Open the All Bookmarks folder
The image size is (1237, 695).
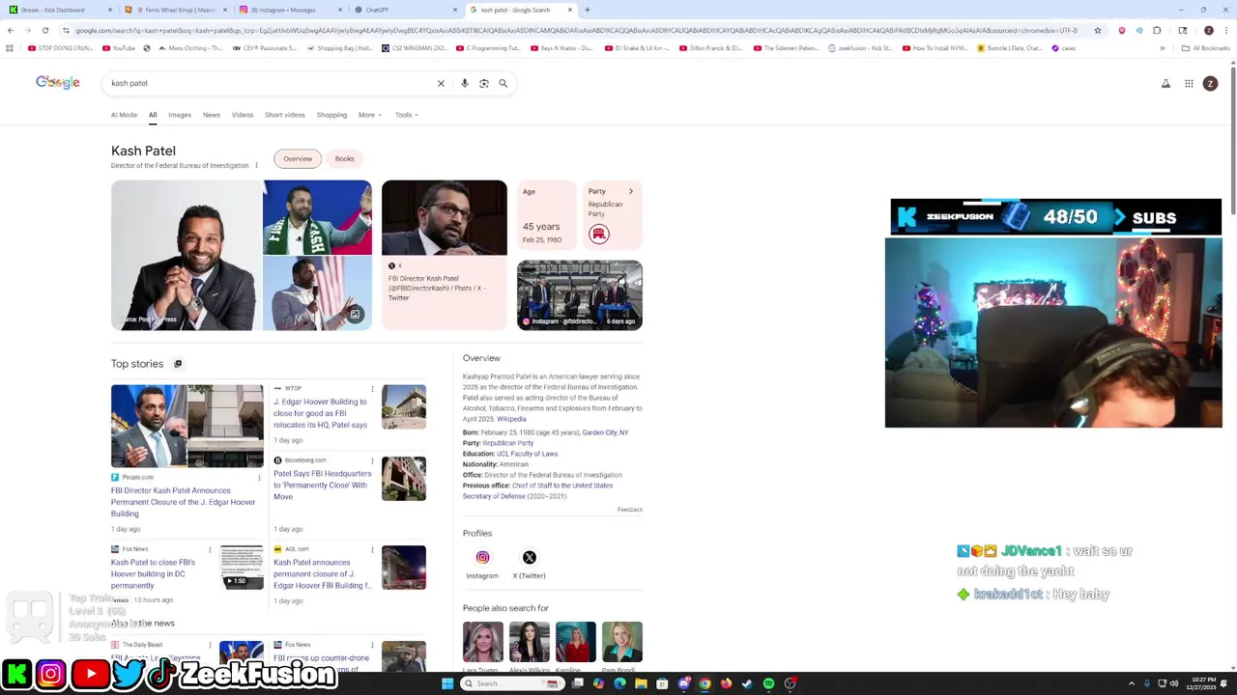[1205, 48]
